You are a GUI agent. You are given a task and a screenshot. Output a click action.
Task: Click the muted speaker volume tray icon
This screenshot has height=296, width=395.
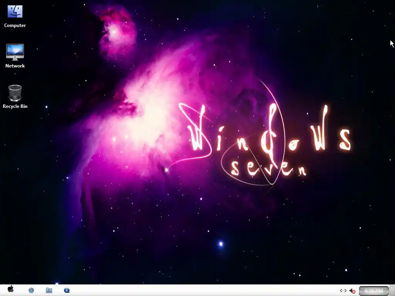point(352,291)
